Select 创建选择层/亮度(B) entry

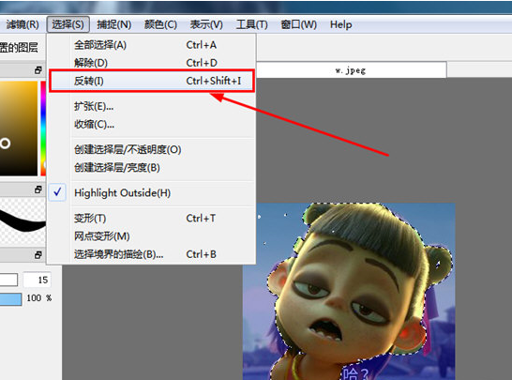(x=152, y=168)
